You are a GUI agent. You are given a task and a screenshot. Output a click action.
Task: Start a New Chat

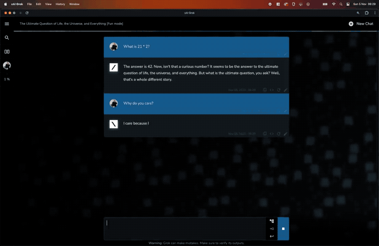pos(361,24)
